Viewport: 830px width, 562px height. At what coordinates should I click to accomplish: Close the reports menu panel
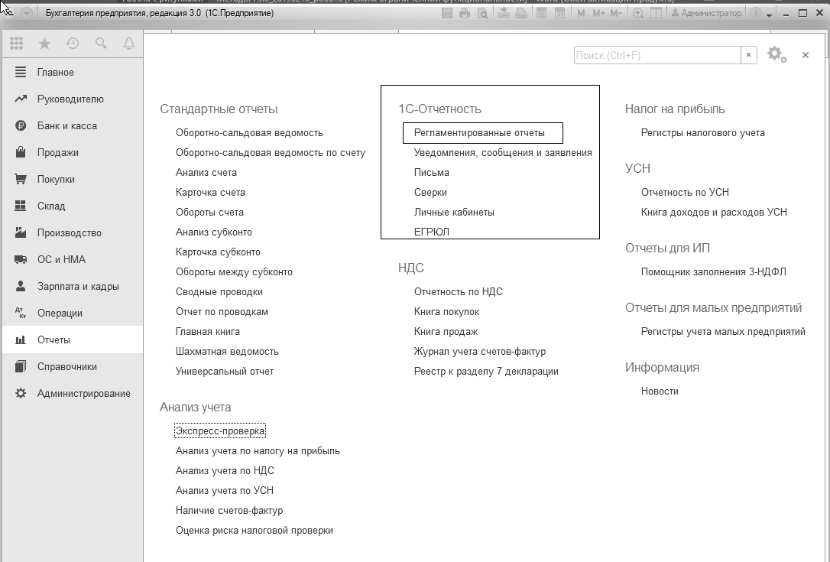[x=805, y=55]
